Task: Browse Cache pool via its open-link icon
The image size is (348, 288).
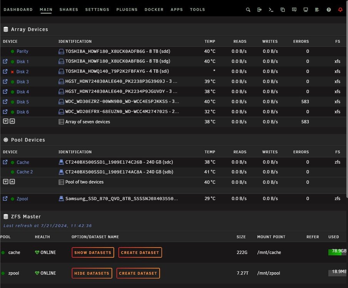Action: pyautogui.click(x=5, y=162)
